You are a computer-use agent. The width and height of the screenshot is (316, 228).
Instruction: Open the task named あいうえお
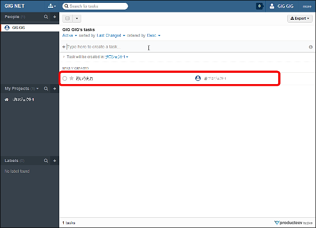point(85,78)
